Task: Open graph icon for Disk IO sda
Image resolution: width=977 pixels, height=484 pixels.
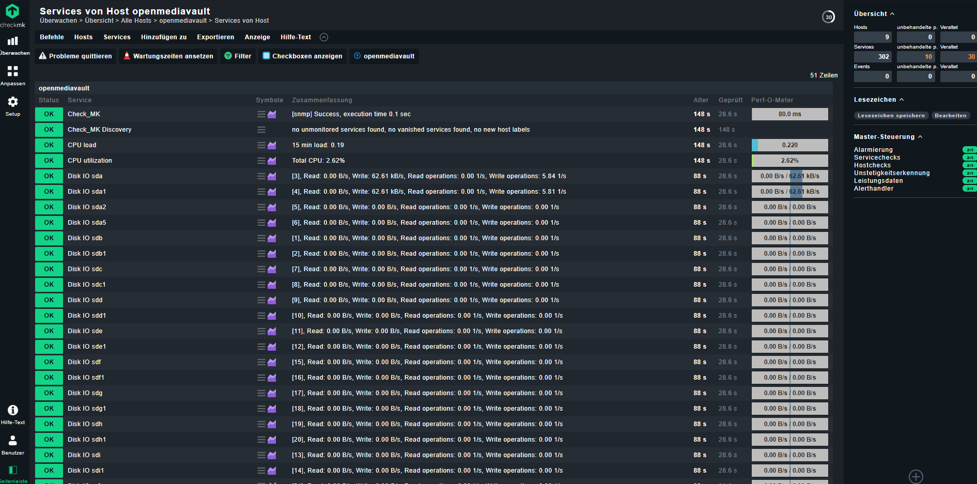Action: [x=272, y=176]
